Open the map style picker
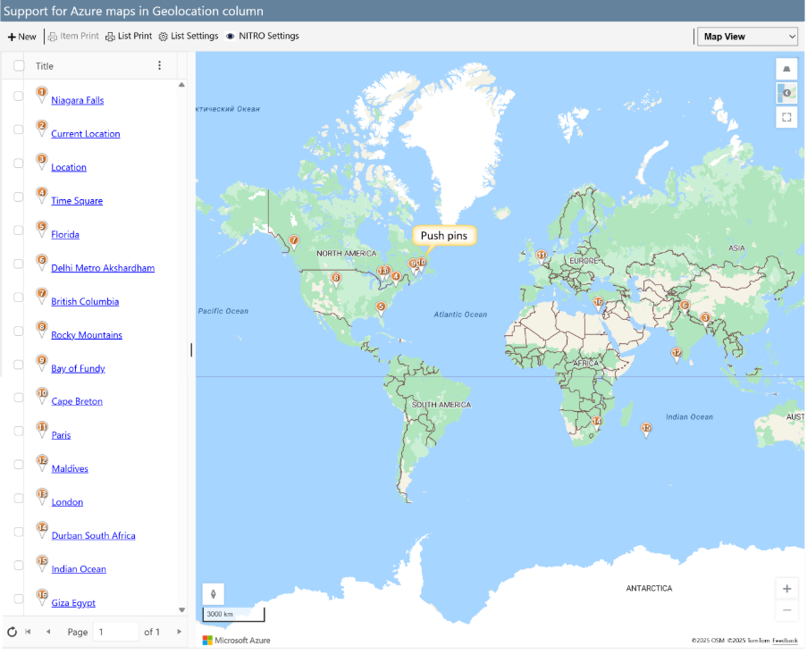Viewport: 807px width, 663px height. tap(786, 93)
